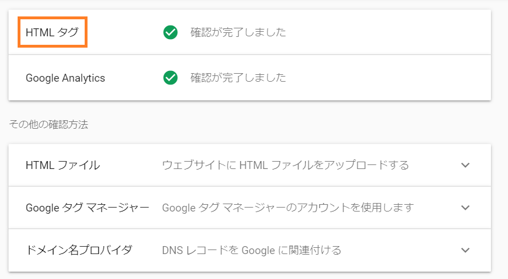Image resolution: width=508 pixels, height=279 pixels.
Task: Click the Google タグ マネージャー method title
Action: coord(88,208)
